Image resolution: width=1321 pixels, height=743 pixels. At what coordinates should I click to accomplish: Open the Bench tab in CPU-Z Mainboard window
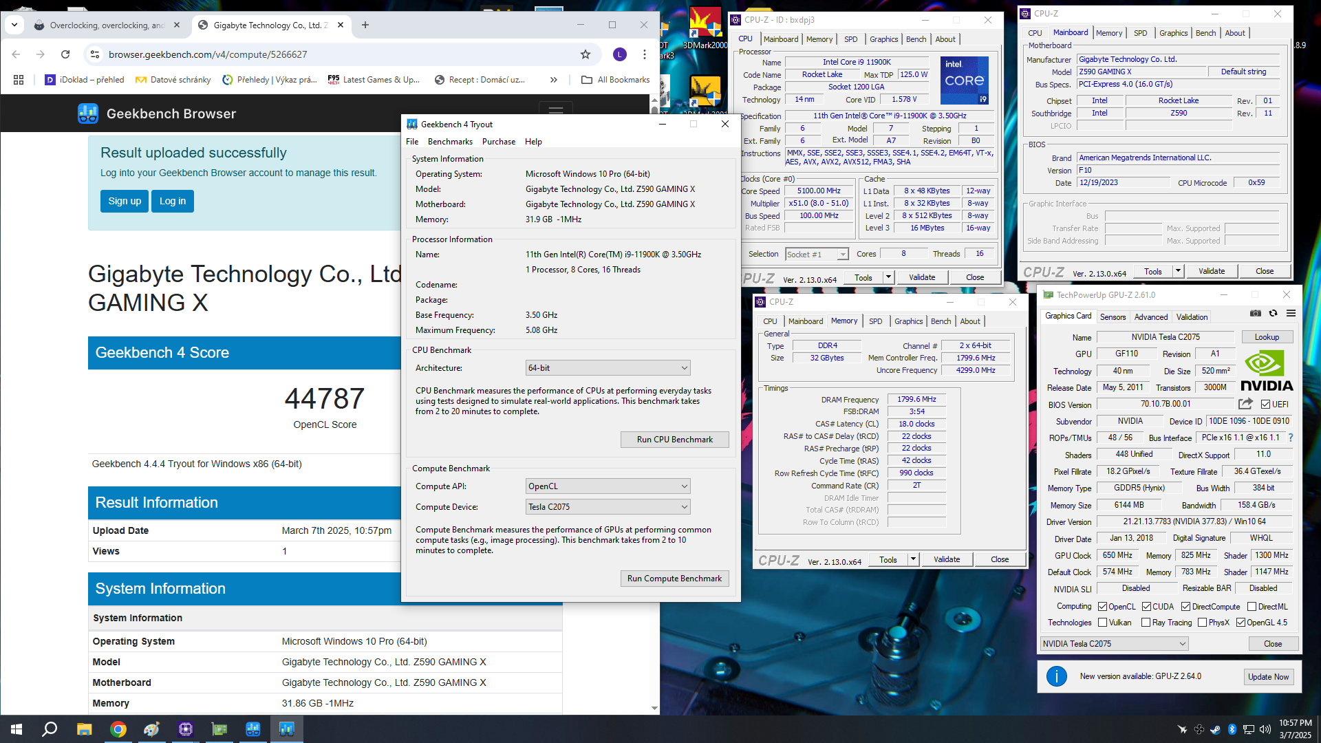pyautogui.click(x=1205, y=33)
